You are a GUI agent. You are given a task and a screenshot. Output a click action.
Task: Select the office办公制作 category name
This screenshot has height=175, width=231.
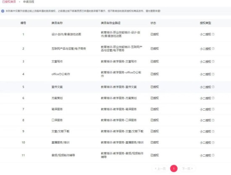61,74
